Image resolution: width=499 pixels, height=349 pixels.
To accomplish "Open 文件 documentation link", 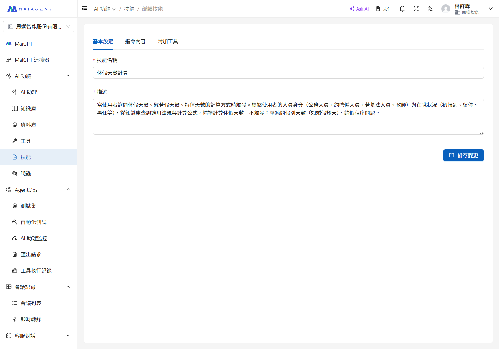I will point(384,9).
